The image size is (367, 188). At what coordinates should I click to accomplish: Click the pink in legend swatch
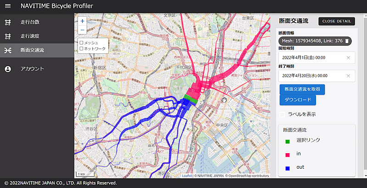click(x=288, y=155)
